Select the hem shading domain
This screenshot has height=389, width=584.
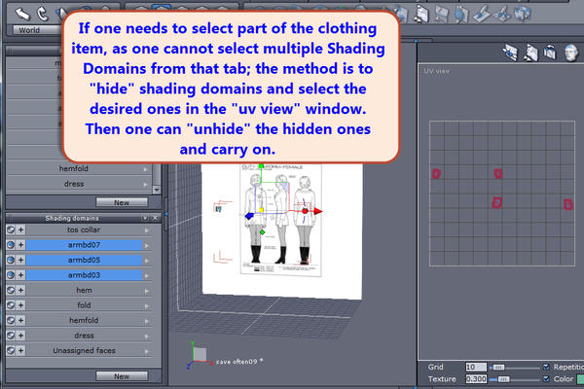point(84,290)
